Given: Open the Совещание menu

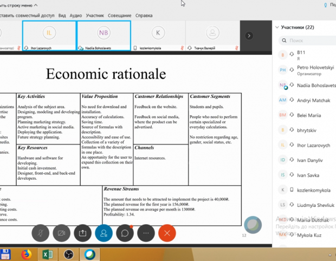Looking at the screenshot, I should pyautogui.click(x=119, y=16).
